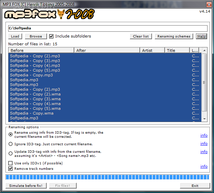Open info link for Ignore ID3-tag option
The width and height of the screenshot is (214, 193).
tap(204, 144)
